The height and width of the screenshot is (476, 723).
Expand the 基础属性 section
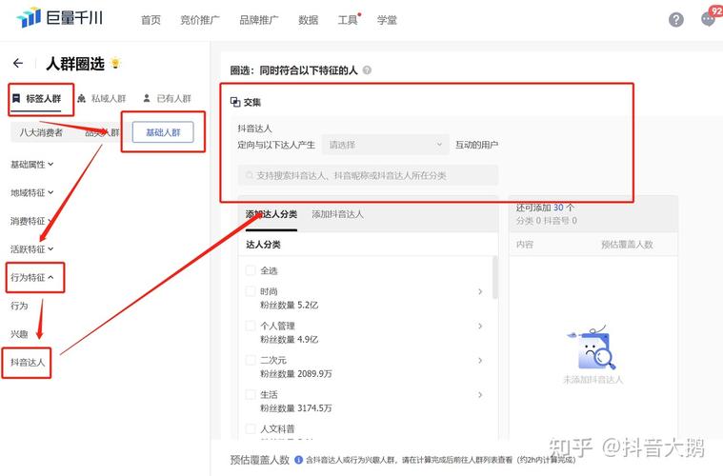[31, 165]
